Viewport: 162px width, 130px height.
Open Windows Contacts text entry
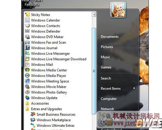[x=45, y=26]
